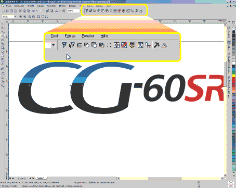Click the Plot funnel icon in magnified callout
This screenshot has width=236, height=188.
(x=64, y=45)
